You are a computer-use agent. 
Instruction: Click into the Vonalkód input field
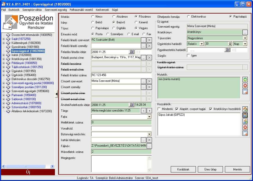(121, 129)
